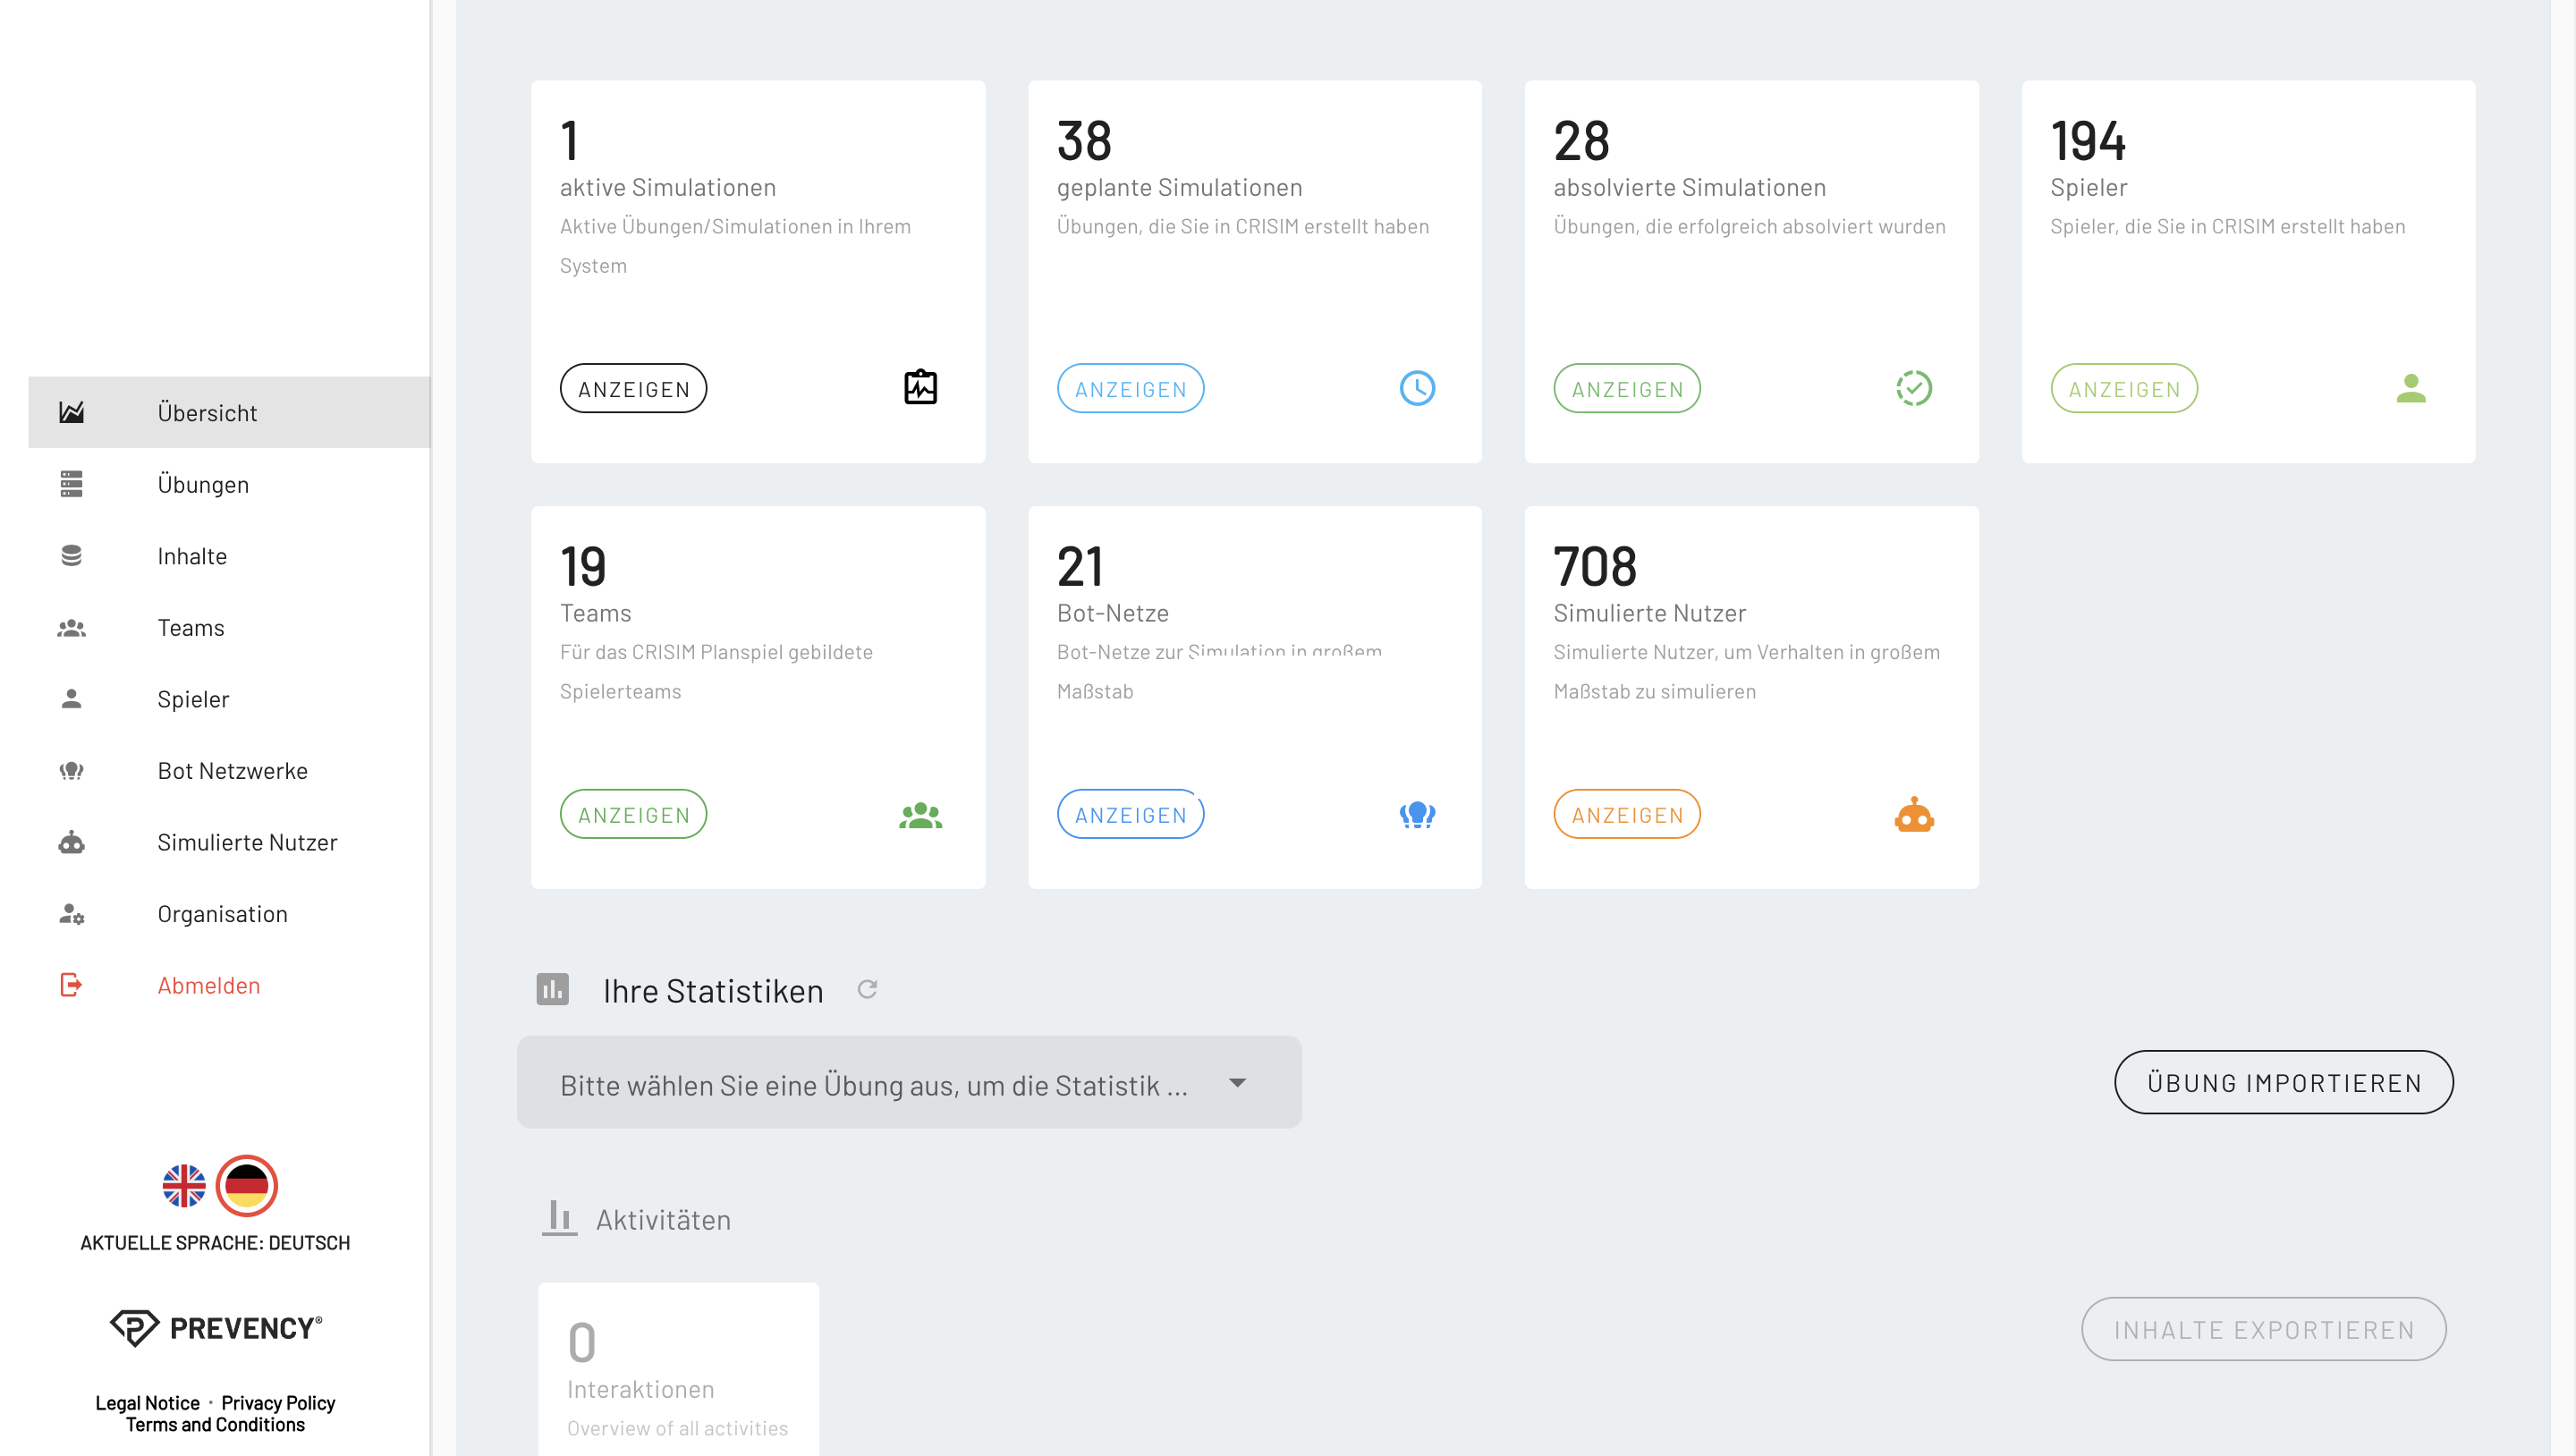Click the green checkmark circle icon on absolvierte Simulationen
Viewport: 2576px width, 1456px height.
tap(1913, 388)
